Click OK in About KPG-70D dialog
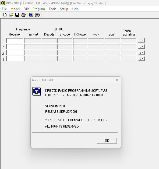 [107, 141]
